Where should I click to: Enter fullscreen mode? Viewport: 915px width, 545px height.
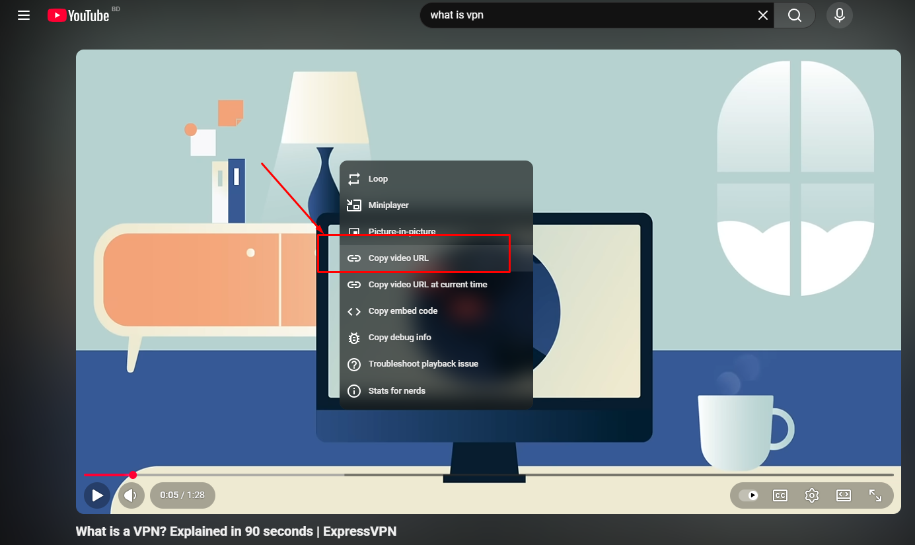876,495
